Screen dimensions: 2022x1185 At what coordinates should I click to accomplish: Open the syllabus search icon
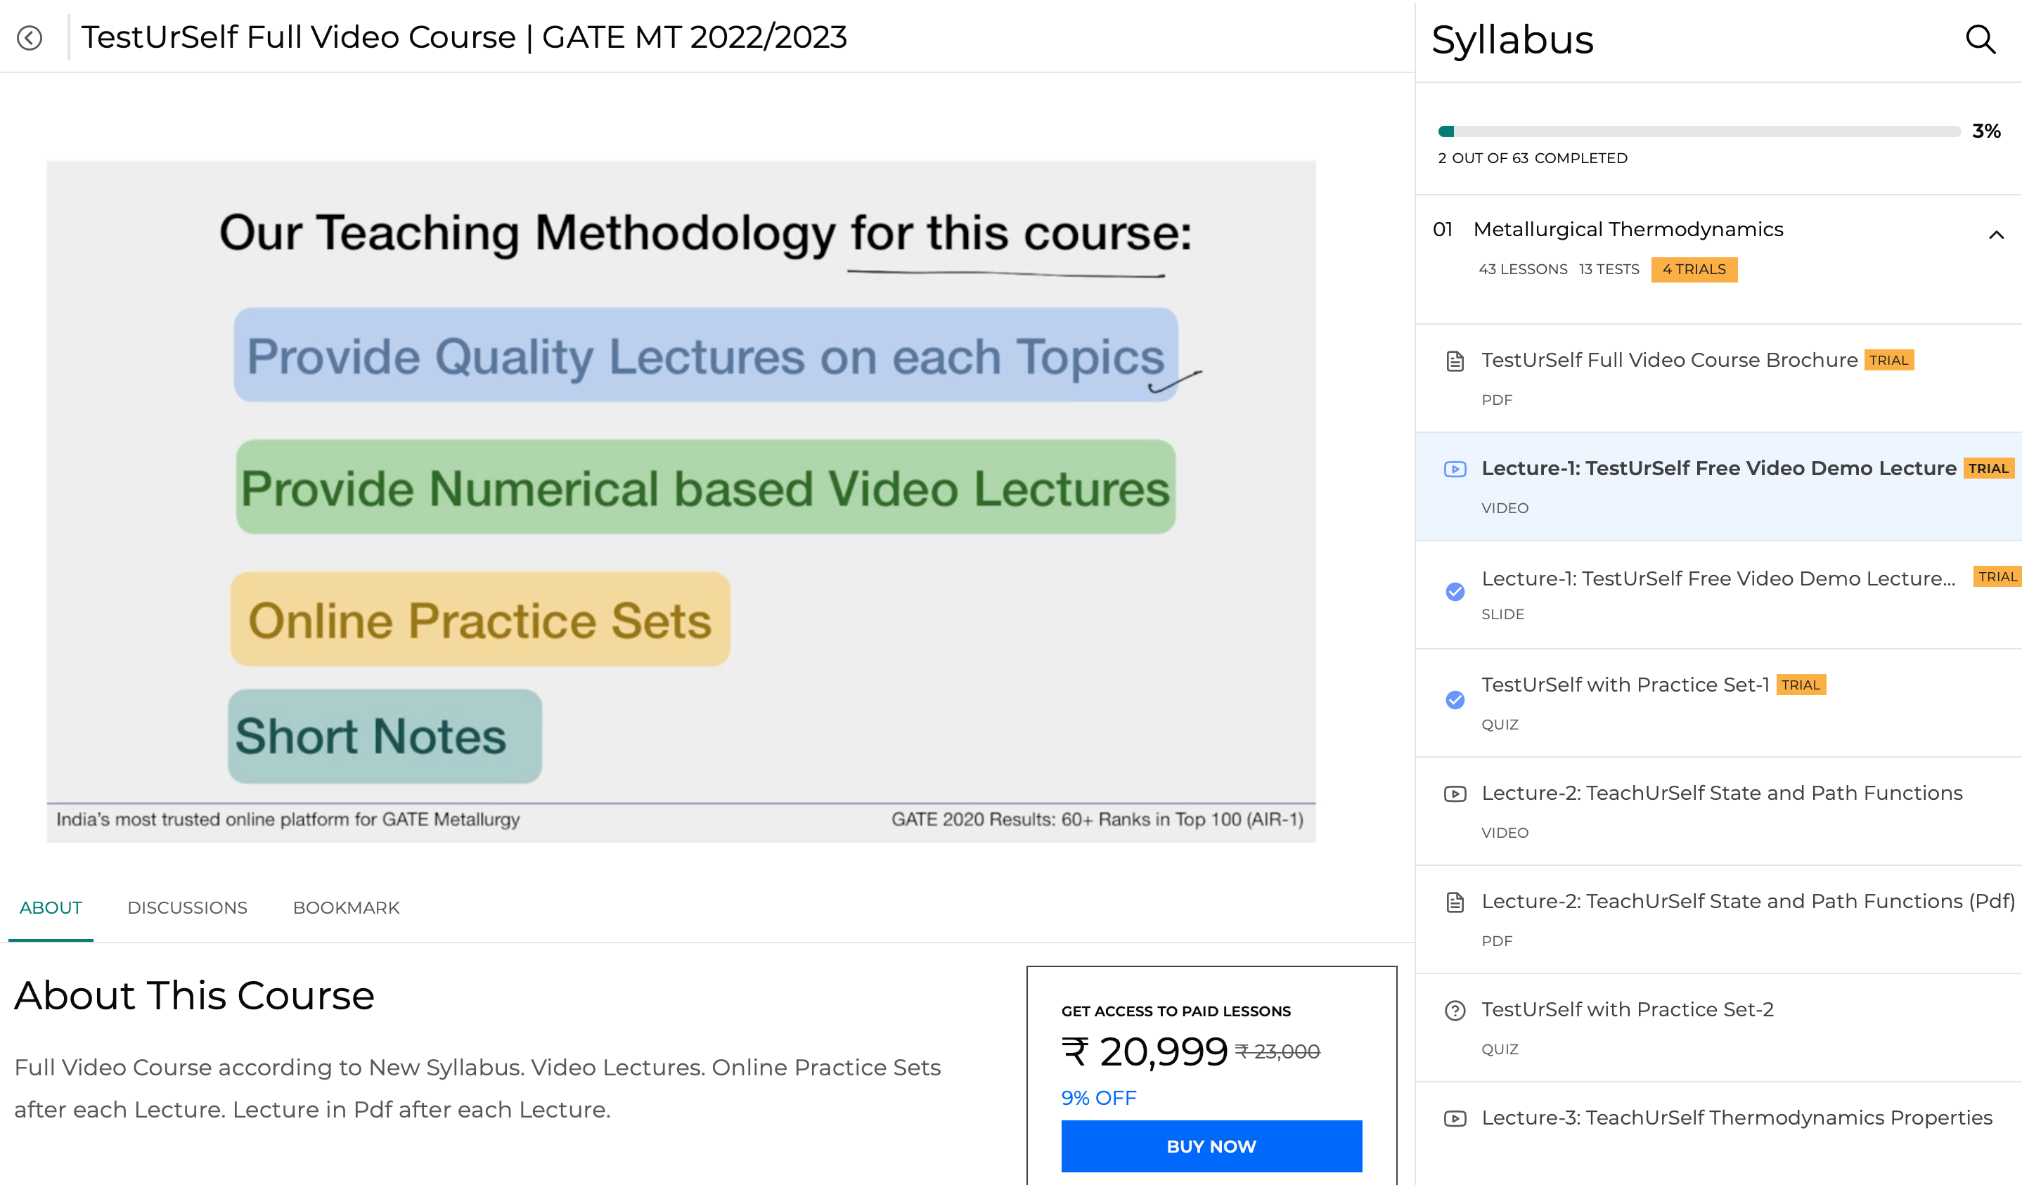1981,39
